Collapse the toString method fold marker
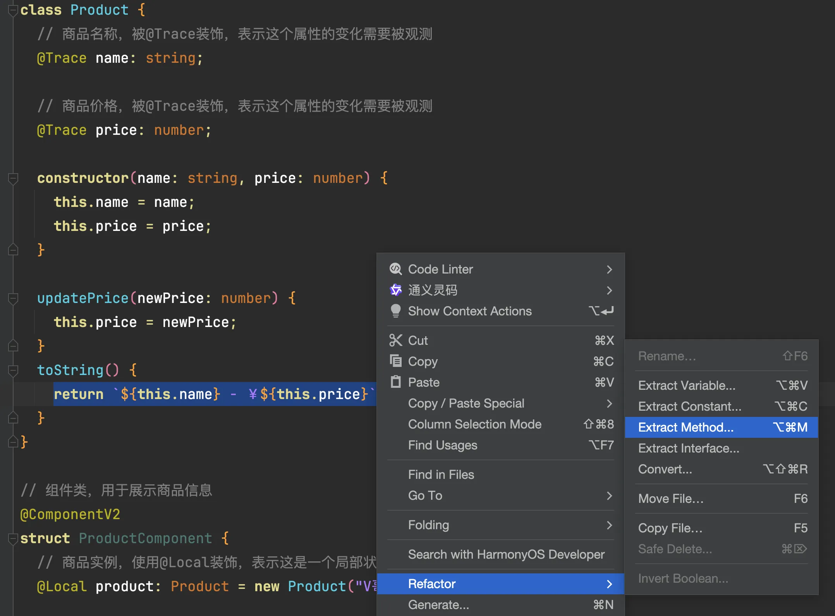This screenshot has width=835, height=616. [x=13, y=370]
